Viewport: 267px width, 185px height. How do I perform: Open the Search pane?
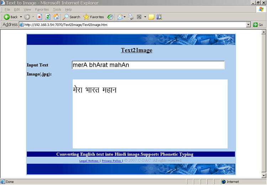point(72,17)
